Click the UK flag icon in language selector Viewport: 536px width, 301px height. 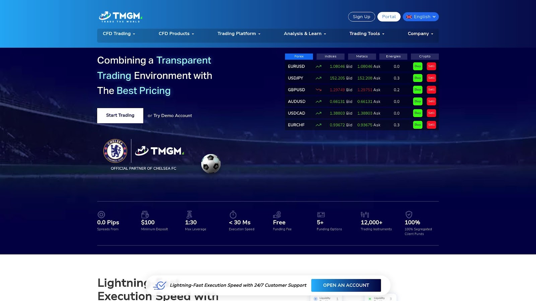click(409, 17)
